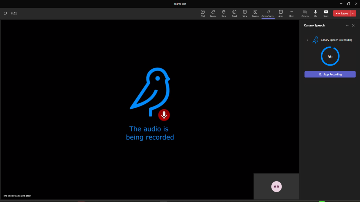Screen dimensions: 360x202
Task: Turn on the Camera
Action: coord(305,13)
